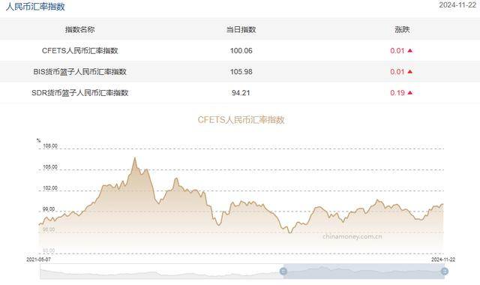Grab the left handle of the range slider

point(283,271)
